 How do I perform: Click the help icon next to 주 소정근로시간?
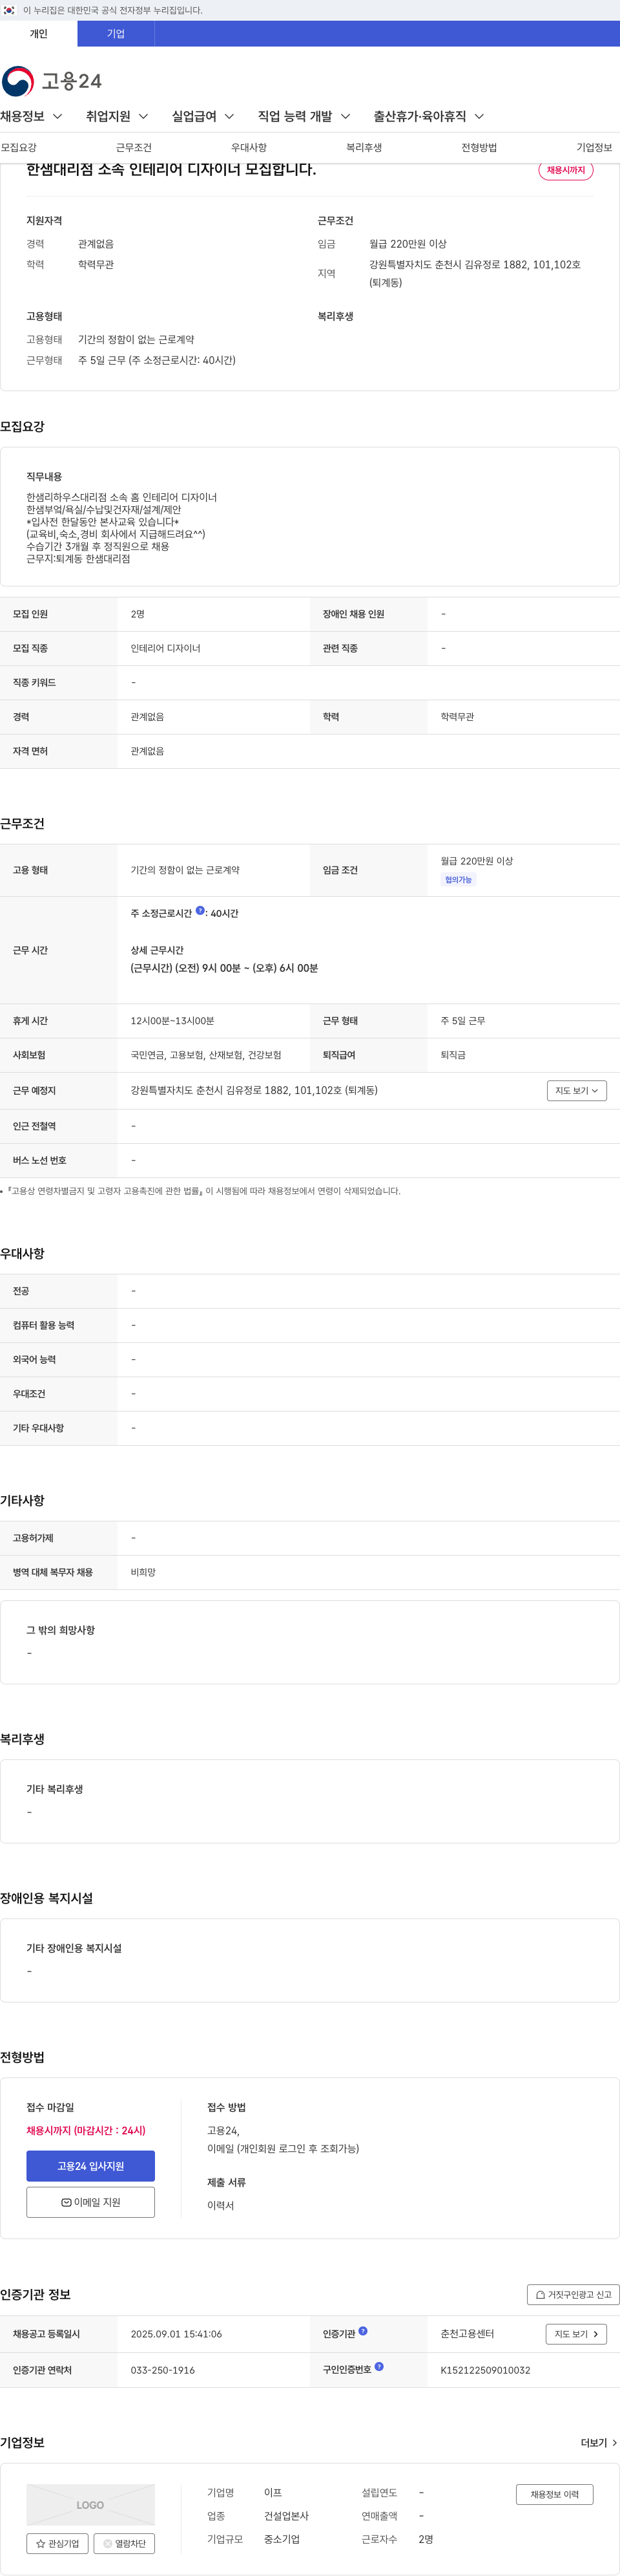coord(200,911)
